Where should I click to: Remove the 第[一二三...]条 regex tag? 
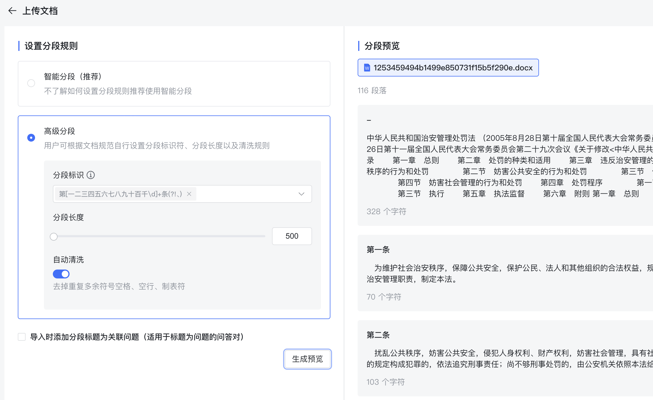point(189,194)
